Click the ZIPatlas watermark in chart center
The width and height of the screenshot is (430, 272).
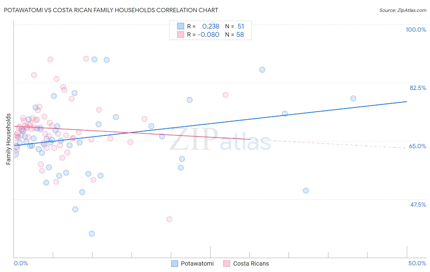pyautogui.click(x=220, y=139)
